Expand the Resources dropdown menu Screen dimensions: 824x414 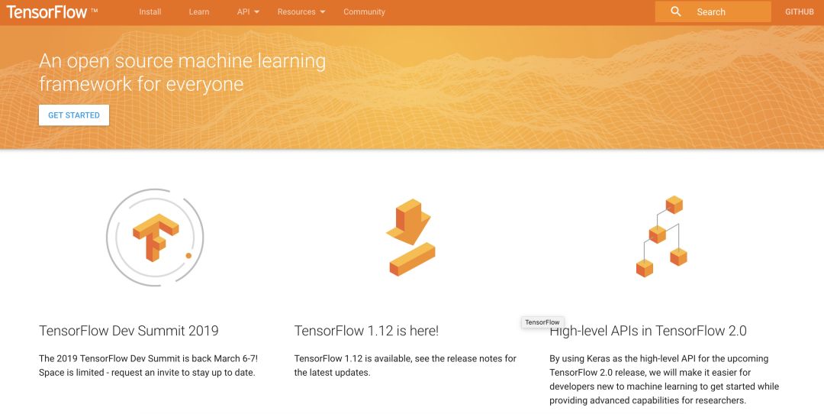(x=301, y=11)
